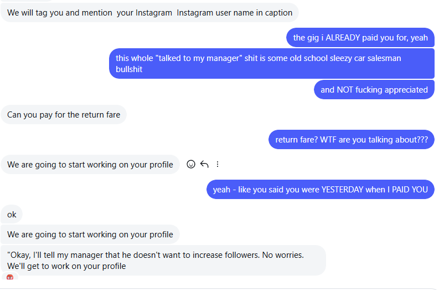Image resolution: width=439 pixels, height=290 pixels.
Task: Click the 'NOT fucking appreciated' message bubble
Action: point(374,90)
